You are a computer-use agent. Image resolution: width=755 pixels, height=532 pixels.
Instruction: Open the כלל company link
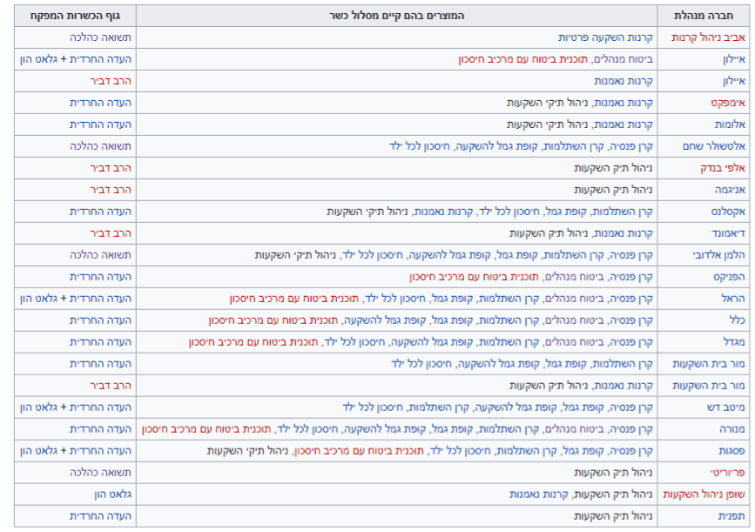click(738, 320)
